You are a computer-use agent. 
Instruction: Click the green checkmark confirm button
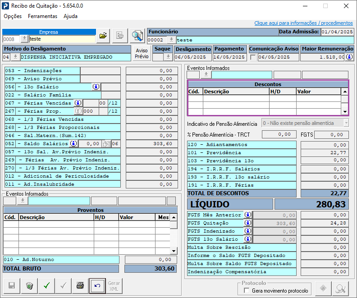pos(46,285)
